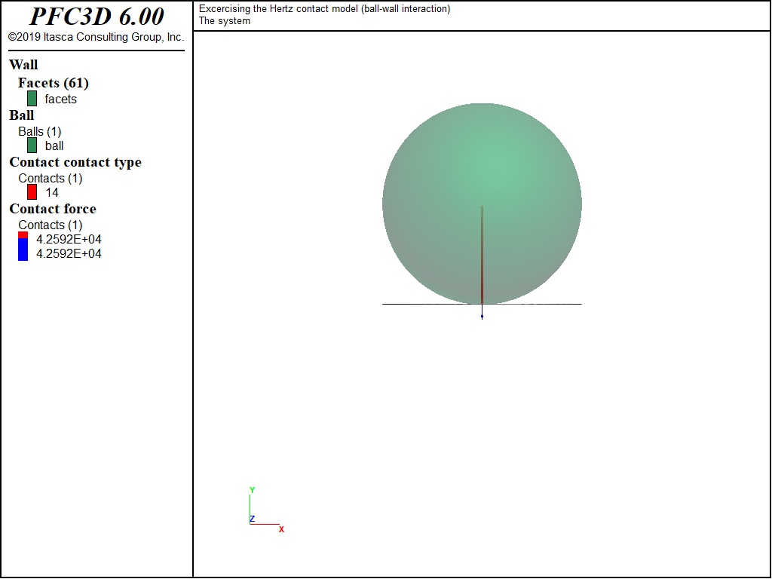Click the Z axis label of the triad
Image resolution: width=772 pixels, height=579 pixels.
(252, 519)
